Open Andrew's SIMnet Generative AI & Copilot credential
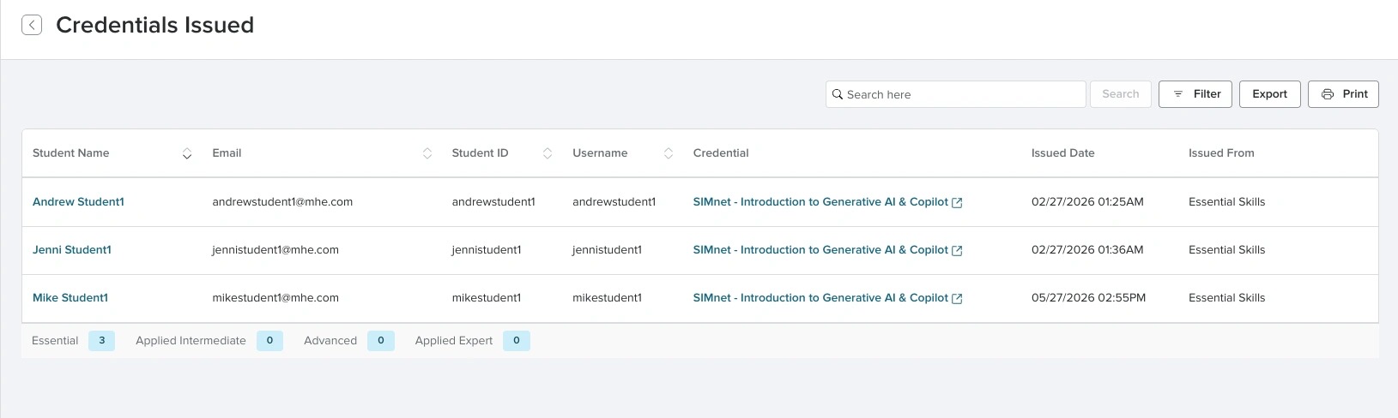 (820, 202)
